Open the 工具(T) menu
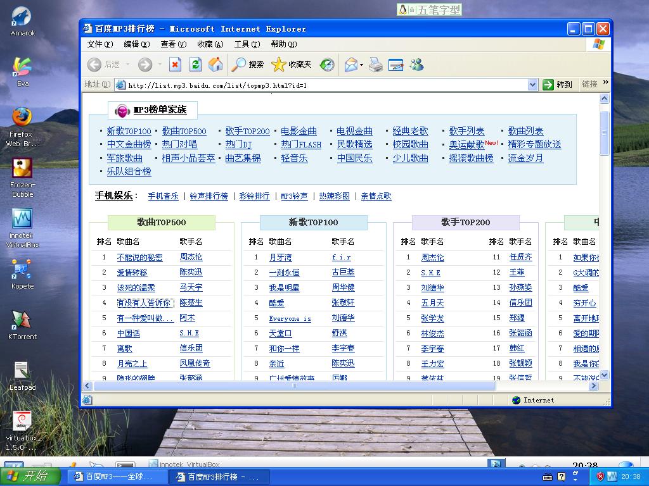 tap(247, 44)
